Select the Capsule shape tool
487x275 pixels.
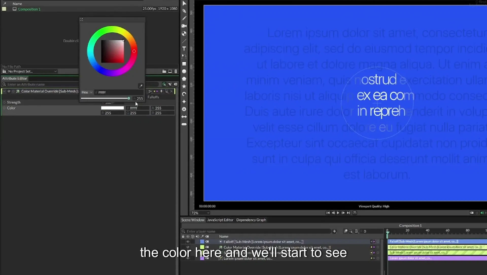point(184,124)
